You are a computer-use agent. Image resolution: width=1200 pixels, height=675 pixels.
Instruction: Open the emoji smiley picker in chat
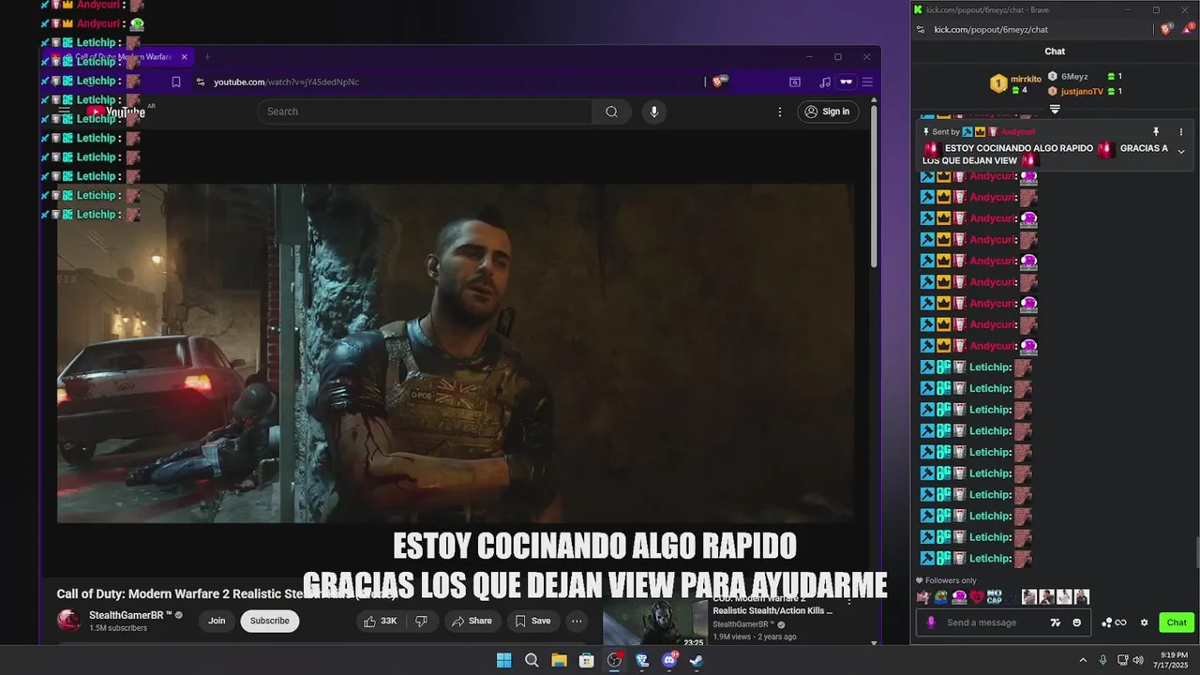1076,622
